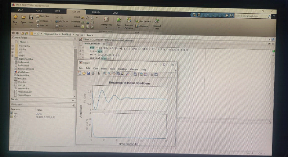Open the Figure 1 File menu

(81, 68)
